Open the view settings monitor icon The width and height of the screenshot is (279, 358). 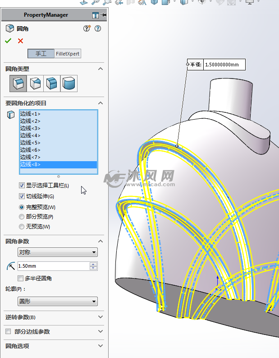coord(250,2)
